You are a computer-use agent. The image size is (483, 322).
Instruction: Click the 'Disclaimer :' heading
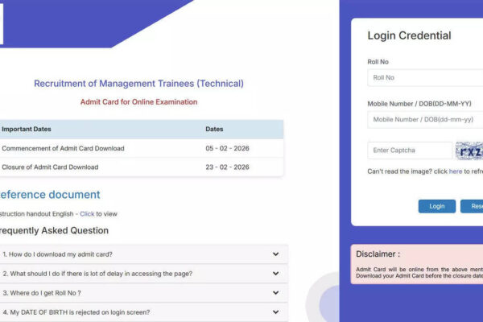click(378, 254)
